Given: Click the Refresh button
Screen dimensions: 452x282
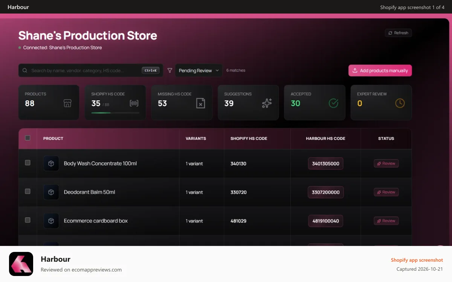Looking at the screenshot, I should [399, 33].
